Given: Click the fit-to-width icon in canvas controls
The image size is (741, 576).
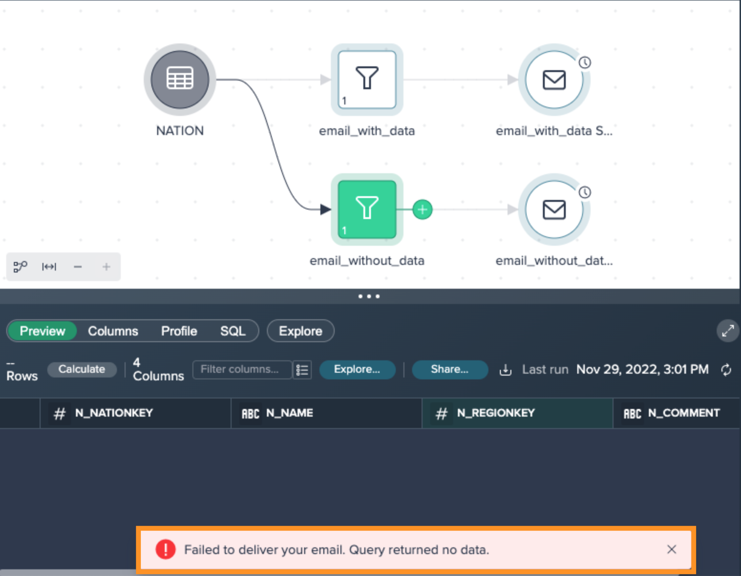Looking at the screenshot, I should tap(49, 267).
